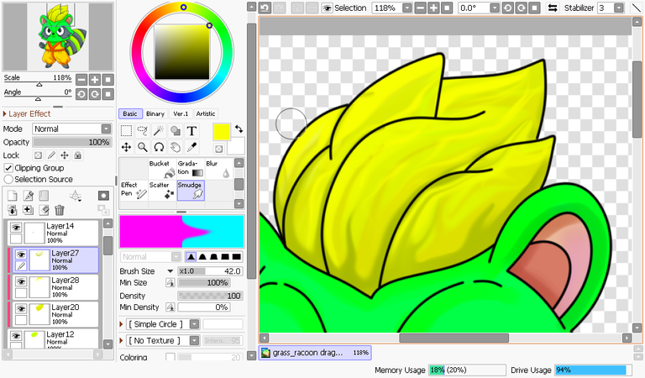Select the Rotate view tool

(x=159, y=147)
